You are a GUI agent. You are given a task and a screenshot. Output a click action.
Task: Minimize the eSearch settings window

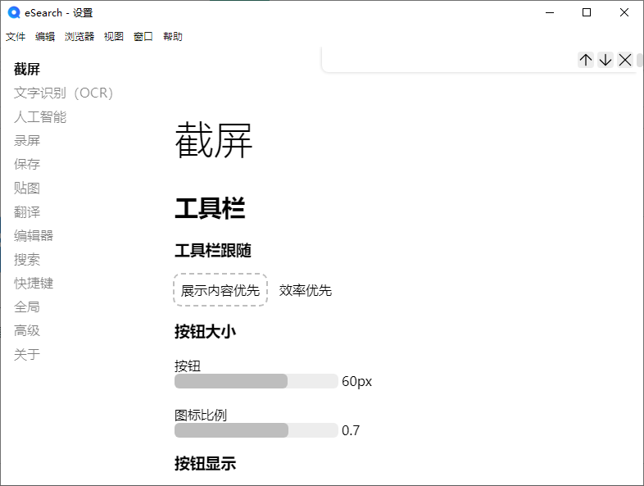[x=550, y=13]
